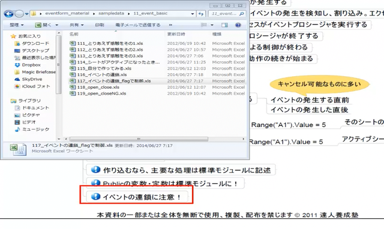
Task: Select file 119_open_closeNG.xls
Action: coord(101,94)
